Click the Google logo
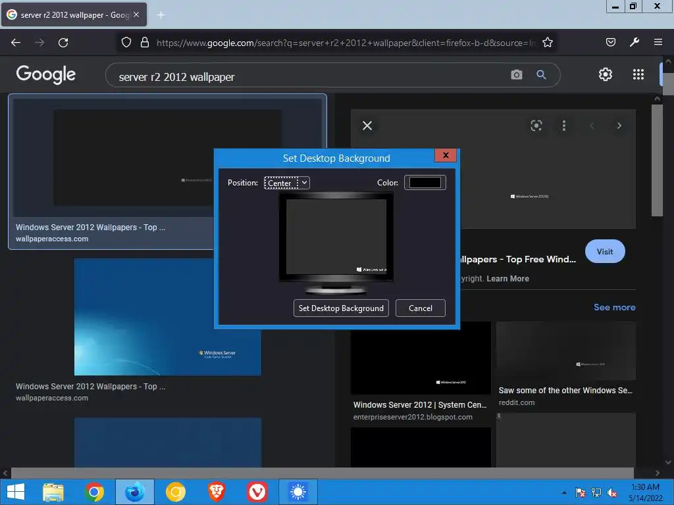This screenshot has width=674, height=505. [46, 74]
